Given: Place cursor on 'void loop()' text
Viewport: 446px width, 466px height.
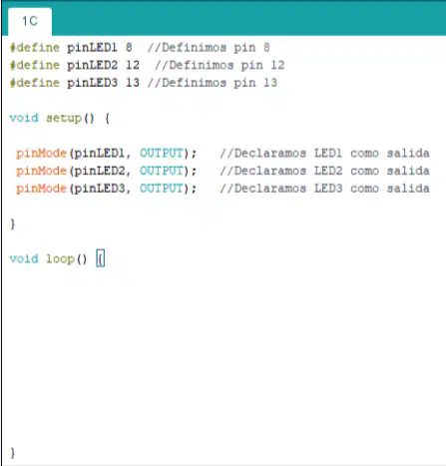Looking at the screenshot, I should tap(49, 258).
